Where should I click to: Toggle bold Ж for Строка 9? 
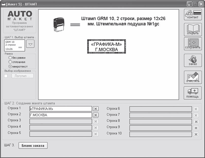196,128
